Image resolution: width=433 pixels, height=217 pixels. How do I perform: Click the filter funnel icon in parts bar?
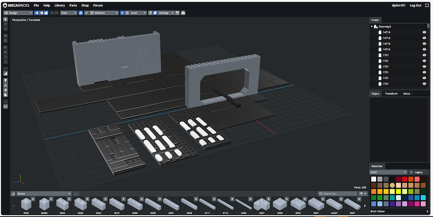tap(361, 194)
